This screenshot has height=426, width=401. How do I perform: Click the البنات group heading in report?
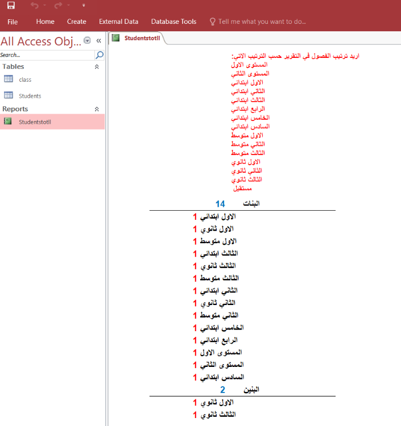(x=251, y=203)
